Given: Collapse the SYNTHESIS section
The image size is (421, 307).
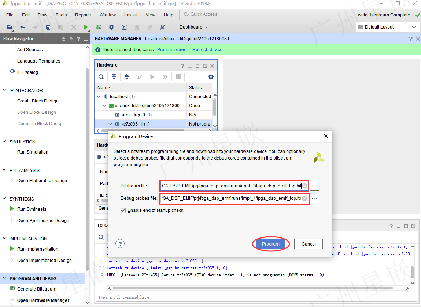Looking at the screenshot, I should pyautogui.click(x=4, y=198).
